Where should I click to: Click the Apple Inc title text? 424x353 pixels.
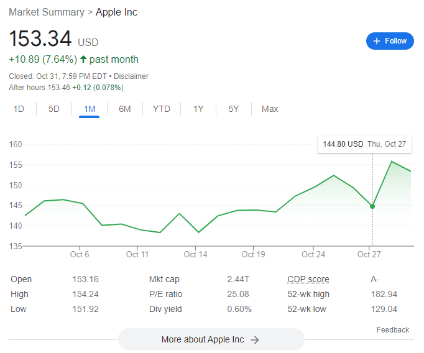pos(116,12)
